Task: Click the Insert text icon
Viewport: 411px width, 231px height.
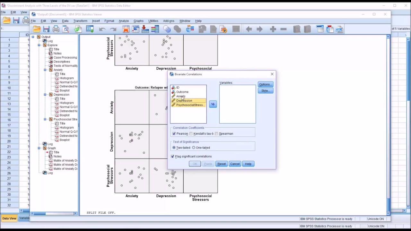Action: (339, 29)
